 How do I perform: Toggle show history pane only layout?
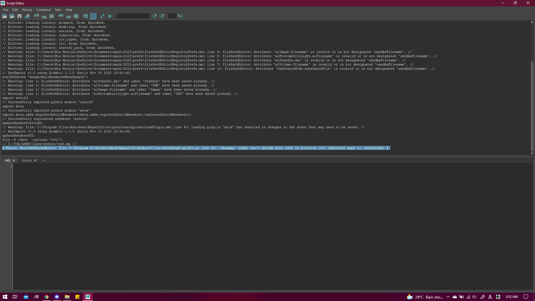(61, 16)
